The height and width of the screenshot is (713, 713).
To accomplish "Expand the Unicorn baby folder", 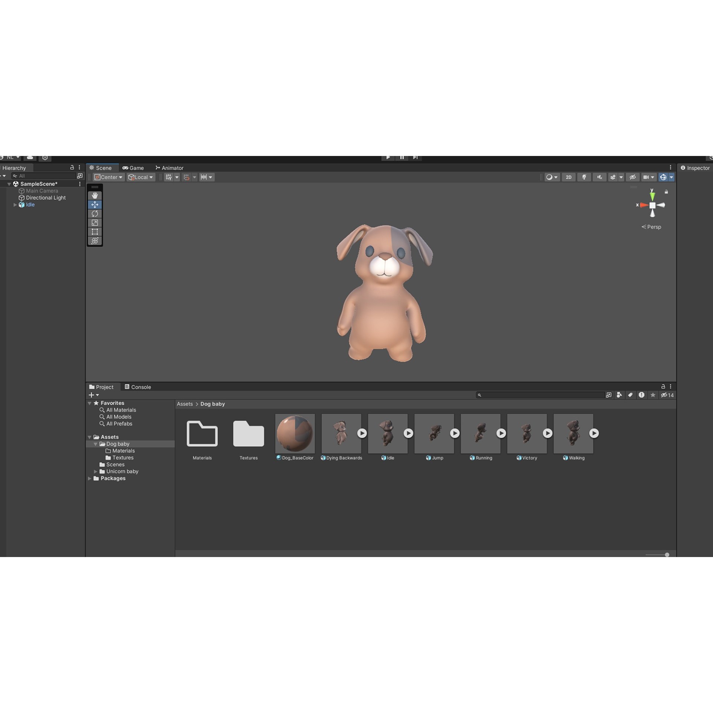I will (x=96, y=471).
